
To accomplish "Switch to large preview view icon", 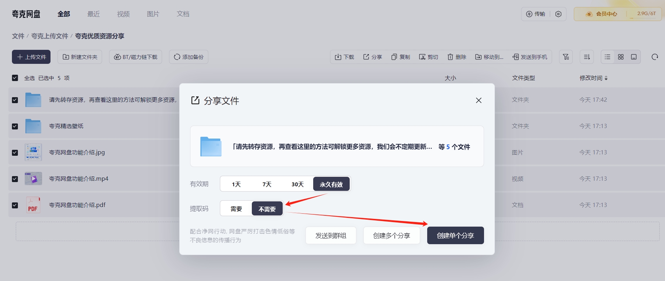I will 634,57.
